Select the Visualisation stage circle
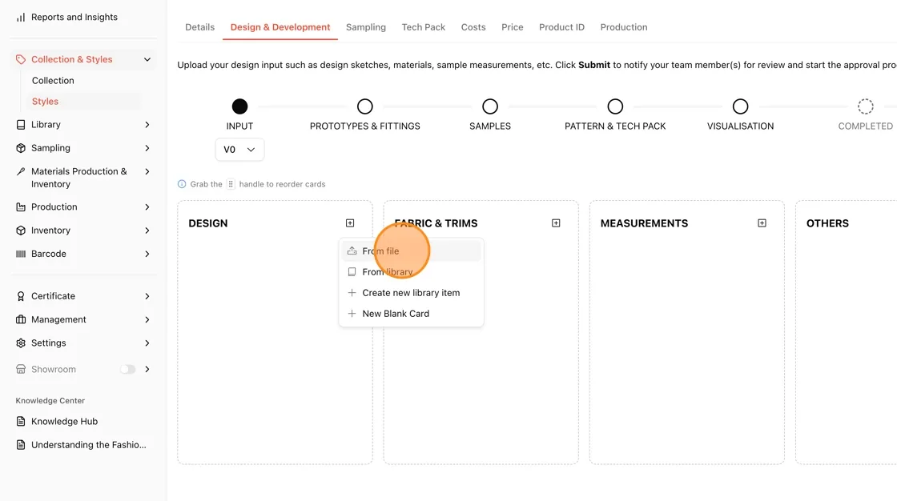This screenshot has height=501, width=897. point(740,106)
